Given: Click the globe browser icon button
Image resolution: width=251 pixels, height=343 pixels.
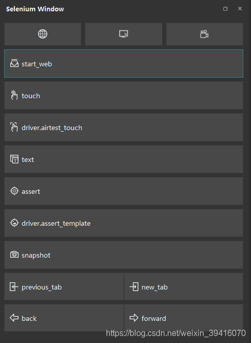Looking at the screenshot, I should tap(43, 34).
